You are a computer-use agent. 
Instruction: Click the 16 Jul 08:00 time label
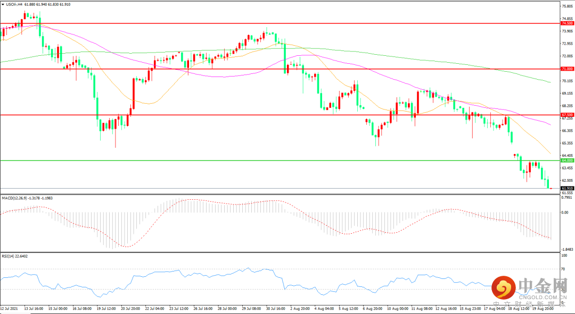pos(82,309)
